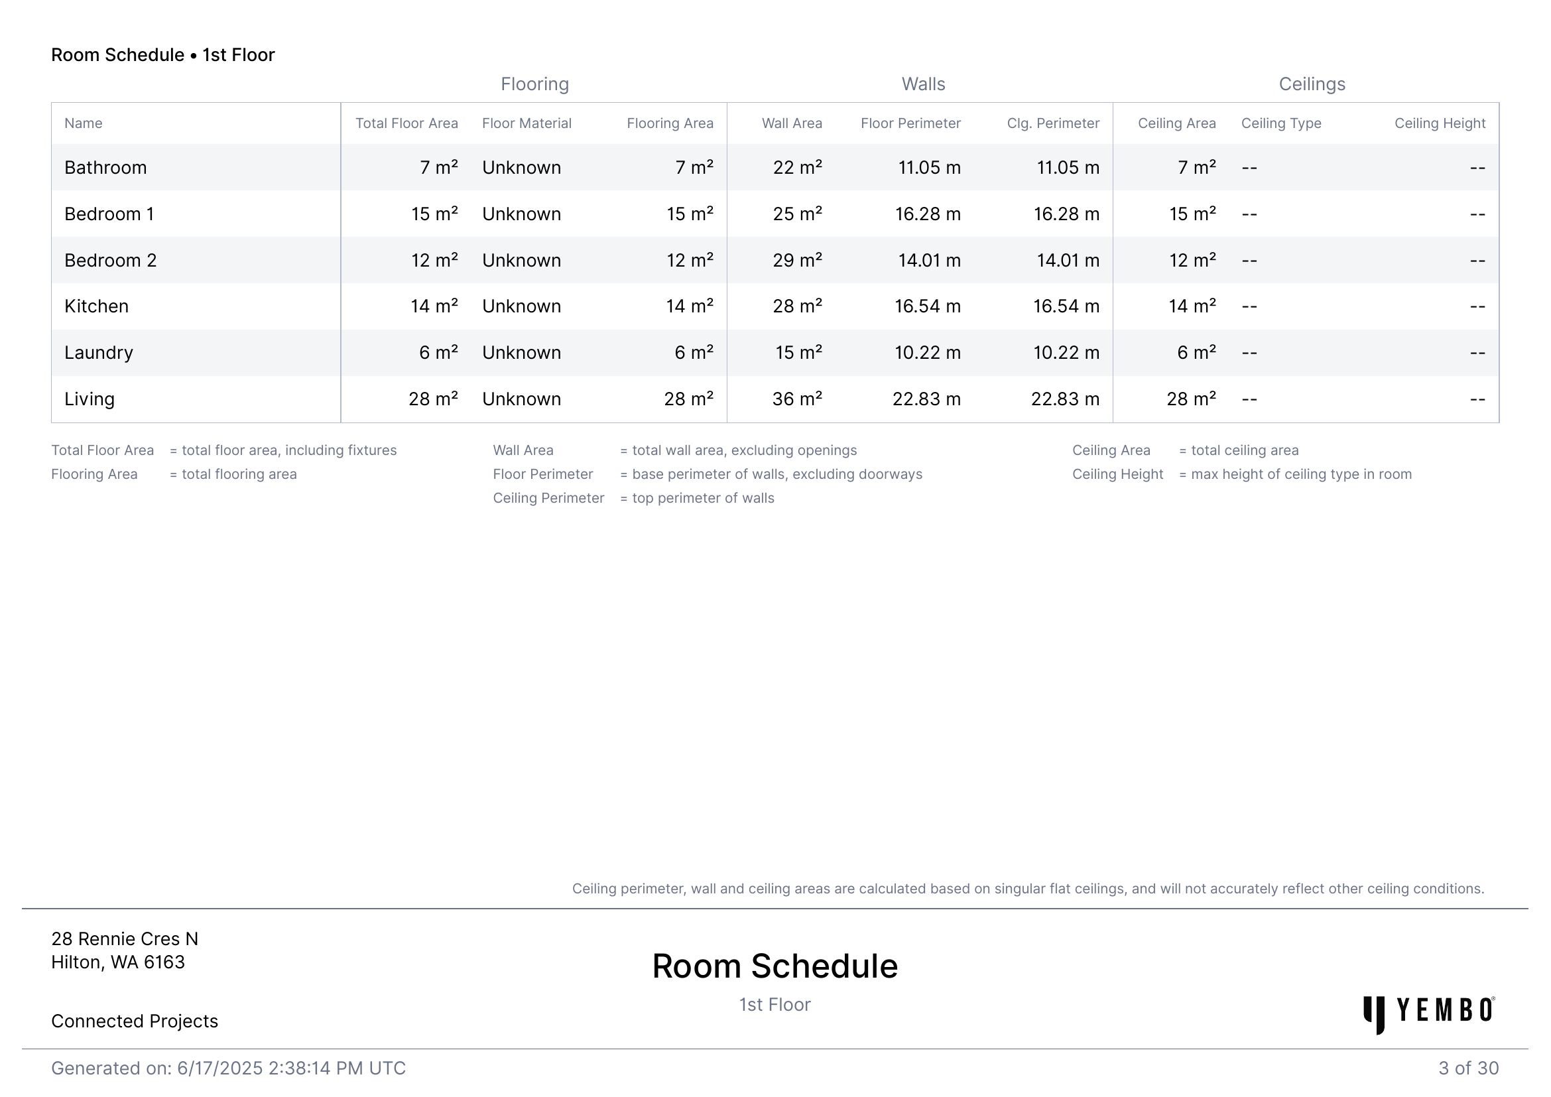Click the Flooring group heading
Viewport: 1551px width, 1097px height.
click(535, 84)
